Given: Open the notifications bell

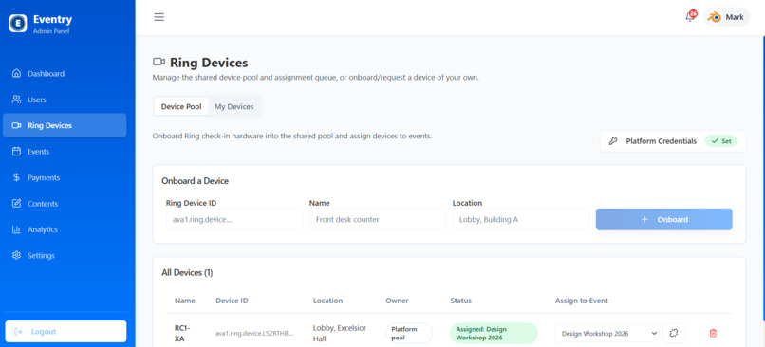Looking at the screenshot, I should click(690, 17).
